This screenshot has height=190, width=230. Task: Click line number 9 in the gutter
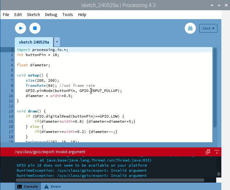pos(12,91)
